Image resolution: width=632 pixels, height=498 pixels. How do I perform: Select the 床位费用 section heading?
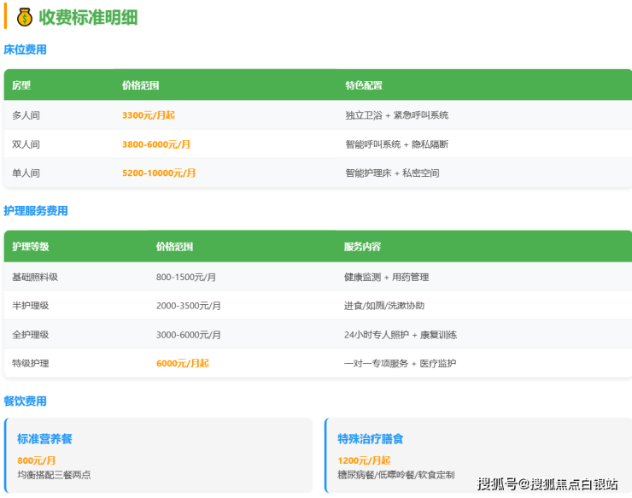[x=25, y=50]
